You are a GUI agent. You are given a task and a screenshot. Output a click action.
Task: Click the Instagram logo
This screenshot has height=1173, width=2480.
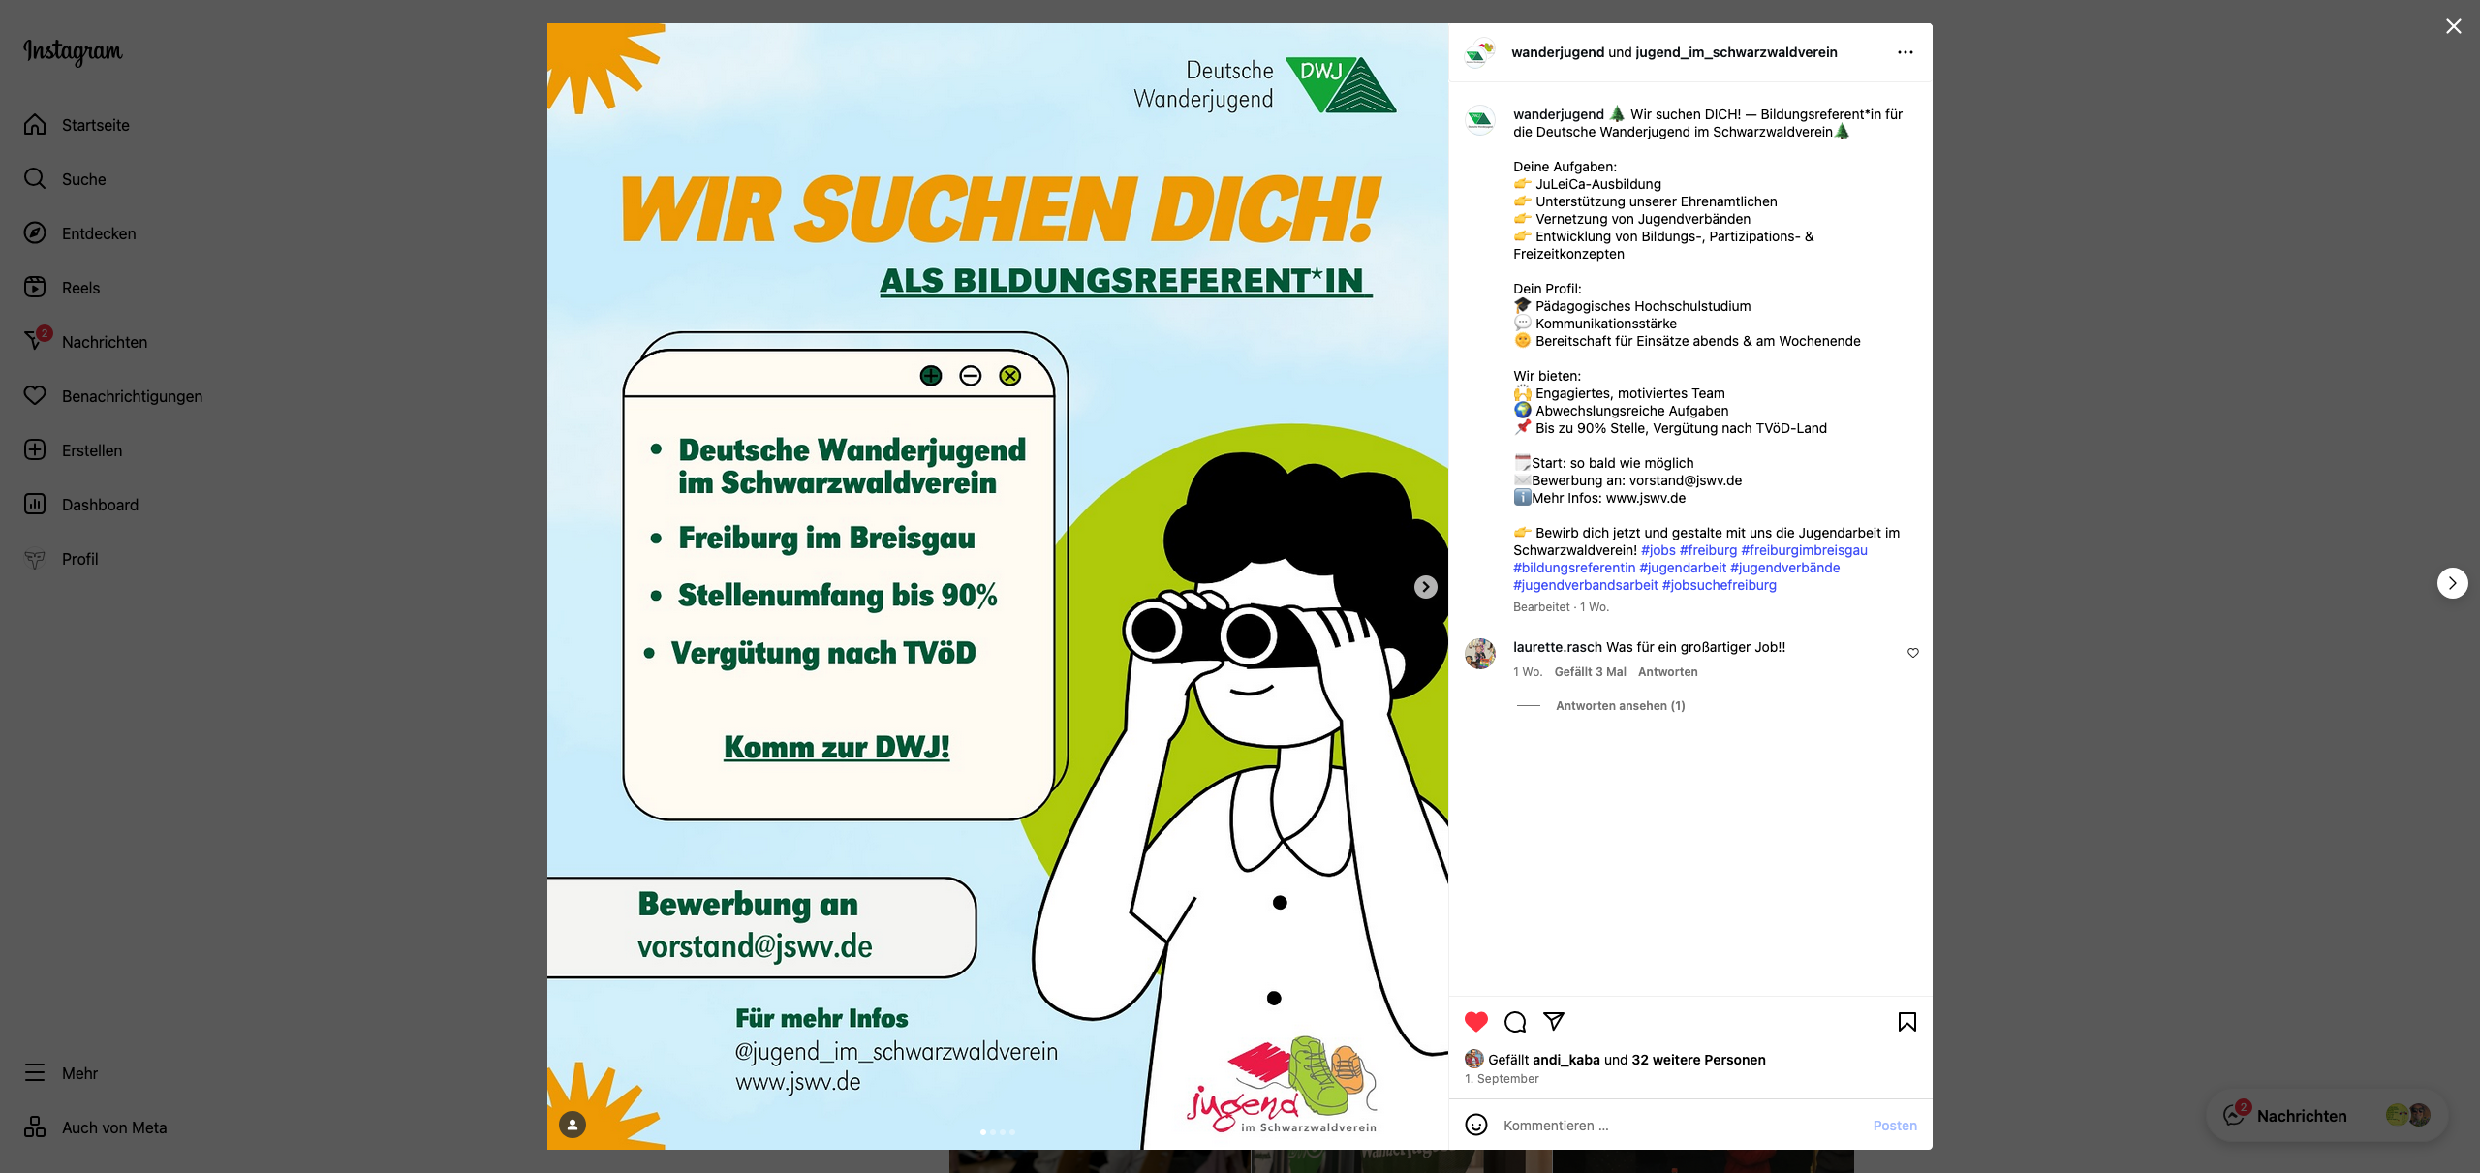(x=73, y=51)
